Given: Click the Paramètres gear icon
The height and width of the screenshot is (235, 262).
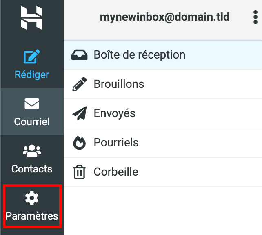Looking at the screenshot, I should coord(32,198).
